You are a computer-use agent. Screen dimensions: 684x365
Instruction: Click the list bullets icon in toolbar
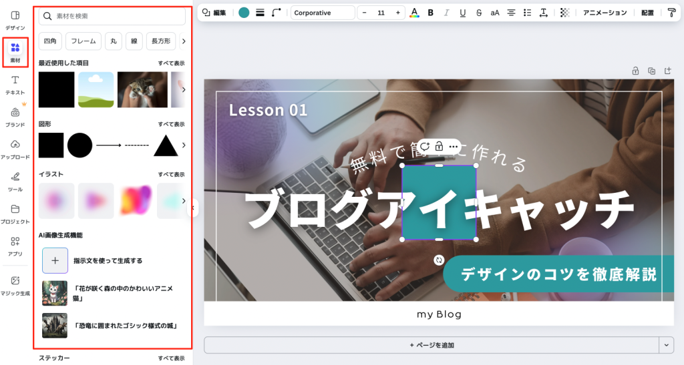pos(528,13)
